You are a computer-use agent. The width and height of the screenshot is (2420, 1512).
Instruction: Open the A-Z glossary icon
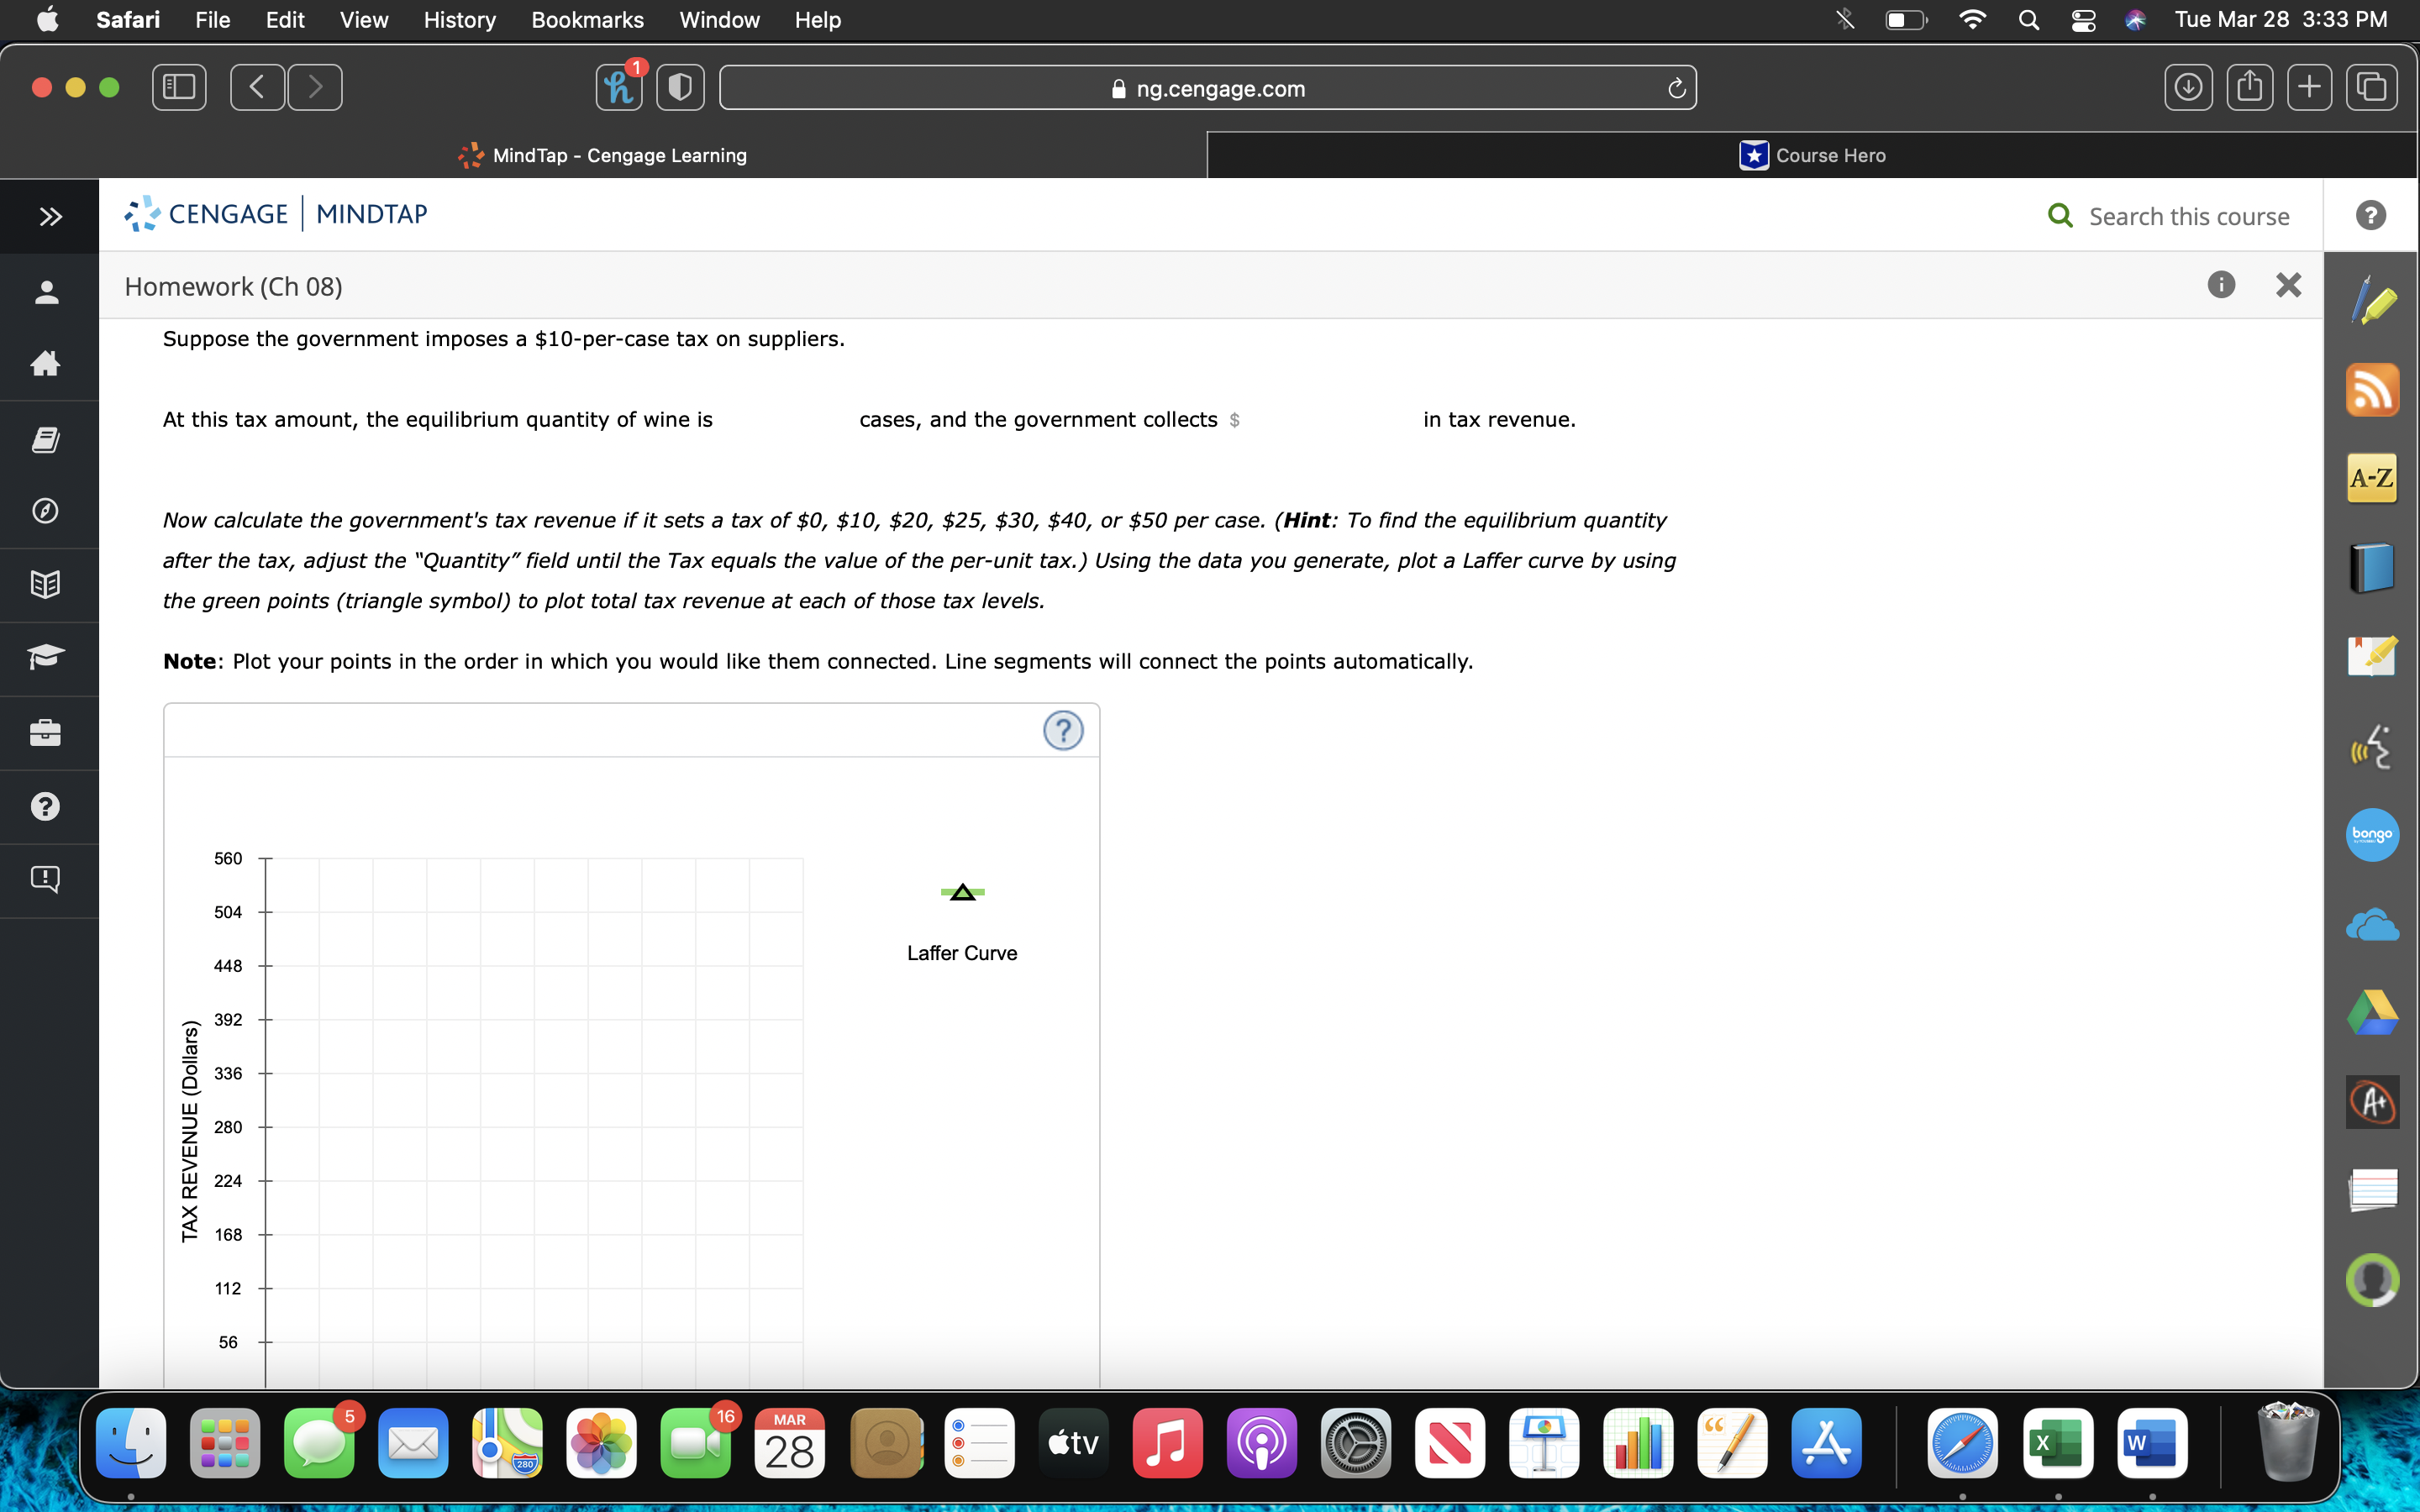click(2372, 478)
